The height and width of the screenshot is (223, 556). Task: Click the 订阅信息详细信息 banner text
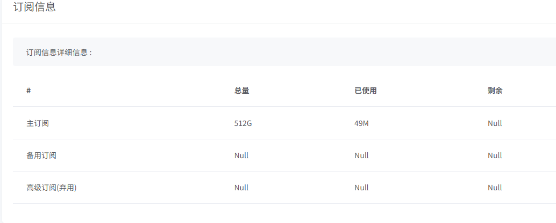[x=59, y=53]
